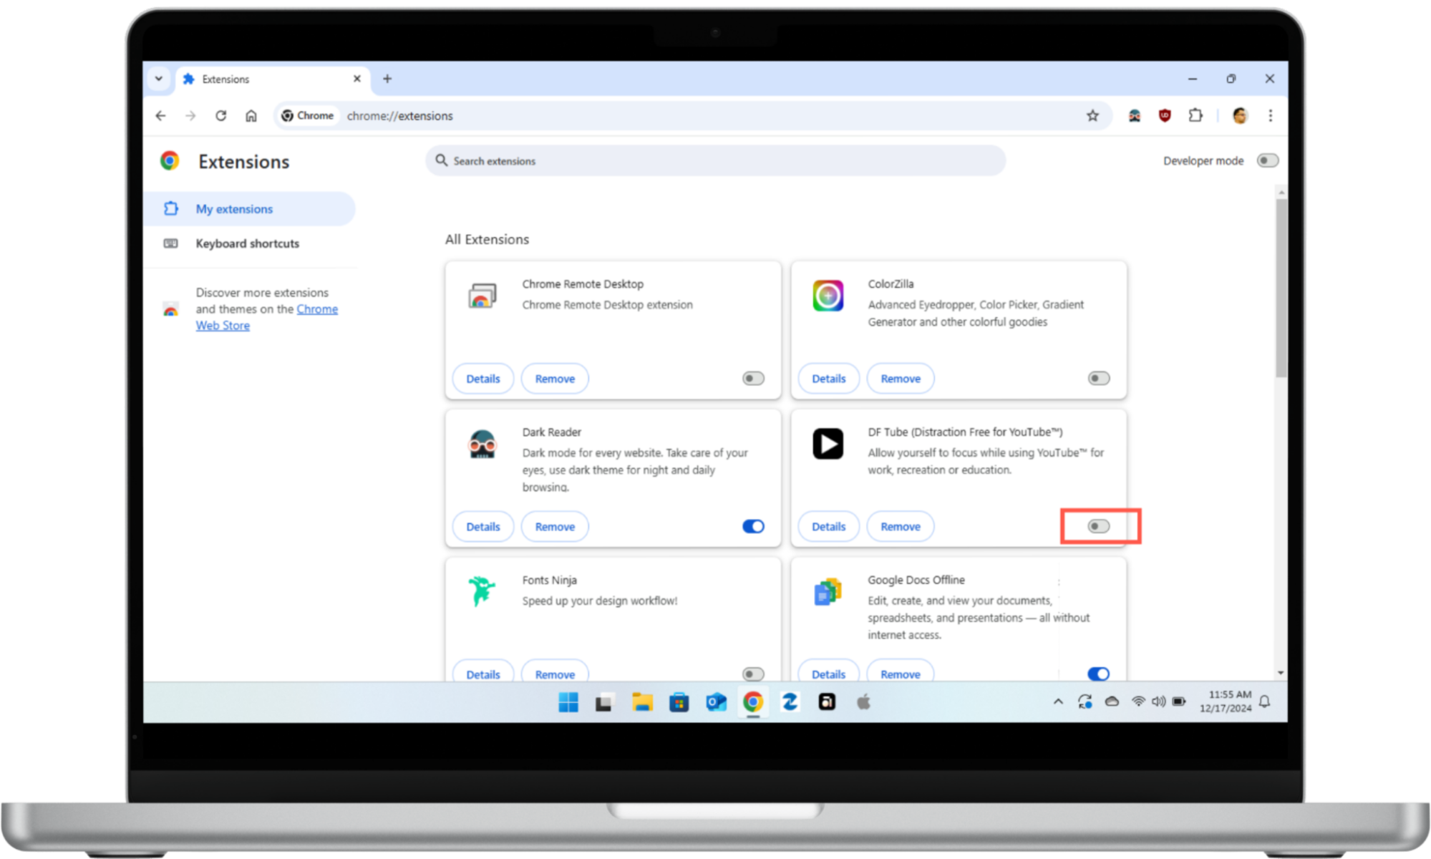
Task: Remove the Dark Reader extension
Action: [555, 527]
